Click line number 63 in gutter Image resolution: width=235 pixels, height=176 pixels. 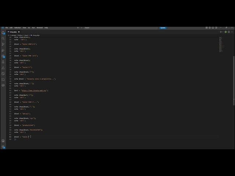(x=10, y=137)
